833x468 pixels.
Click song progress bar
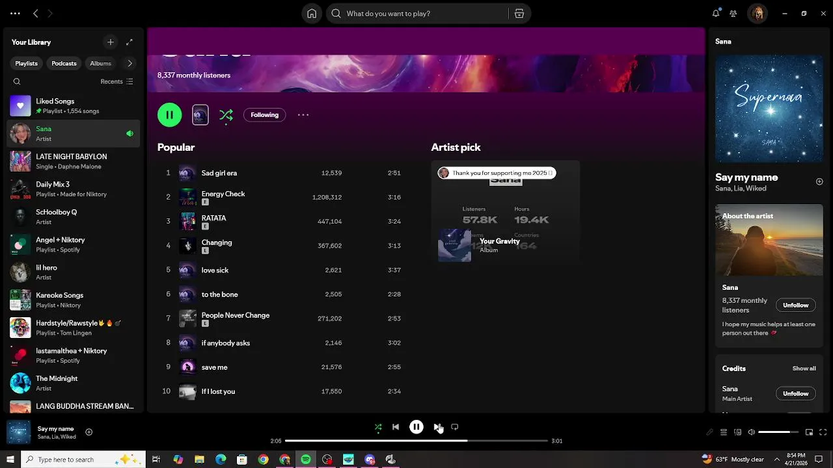pyautogui.click(x=416, y=441)
